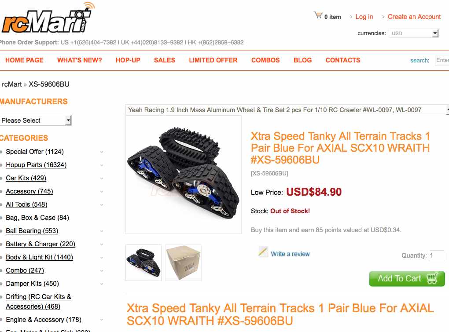Open the shopping cart icon

(x=318, y=15)
